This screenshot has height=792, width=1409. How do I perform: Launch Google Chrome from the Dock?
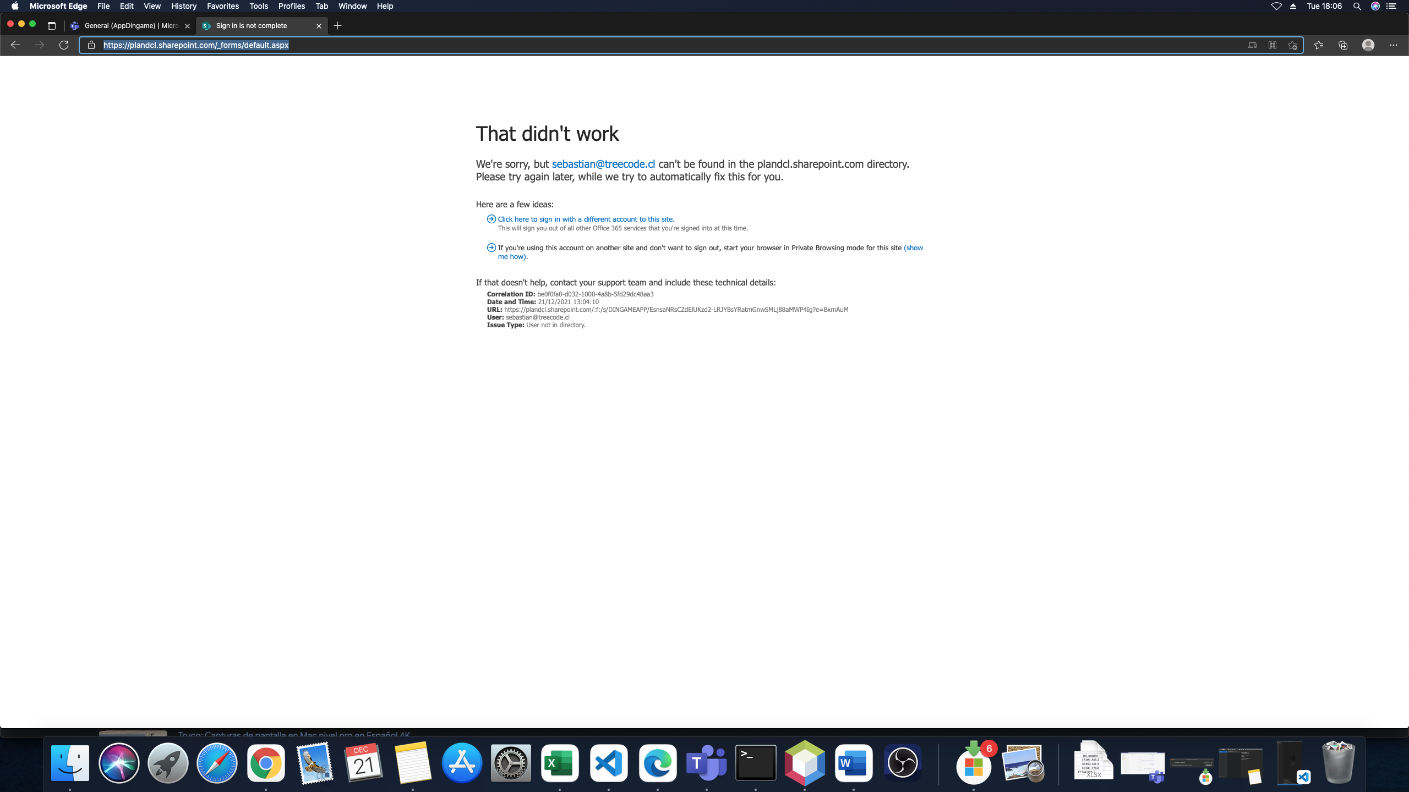(266, 763)
